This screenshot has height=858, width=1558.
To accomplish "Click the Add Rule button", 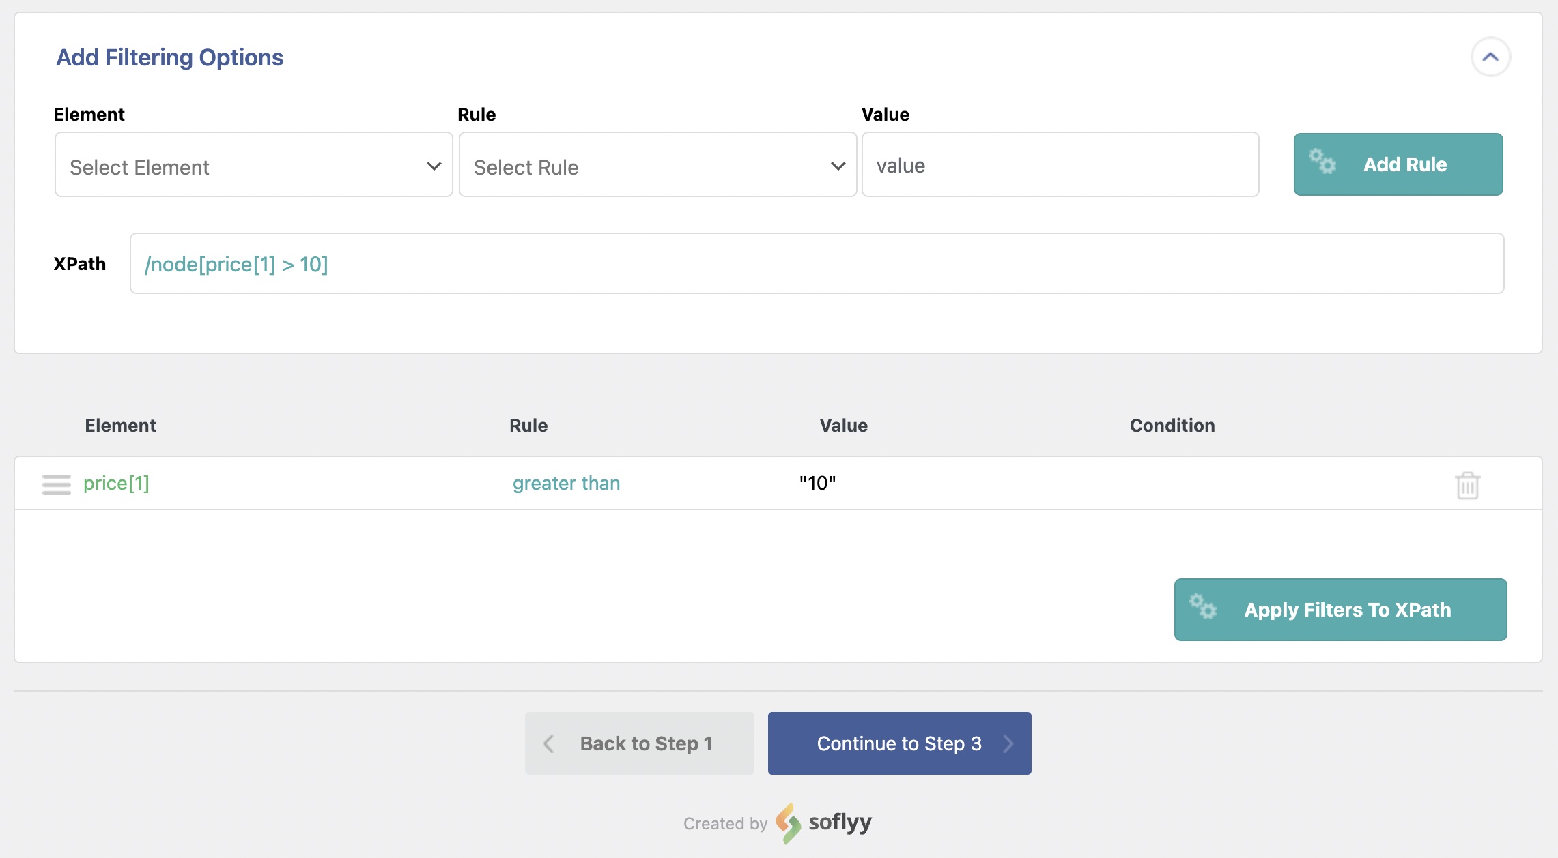I will click(1398, 164).
